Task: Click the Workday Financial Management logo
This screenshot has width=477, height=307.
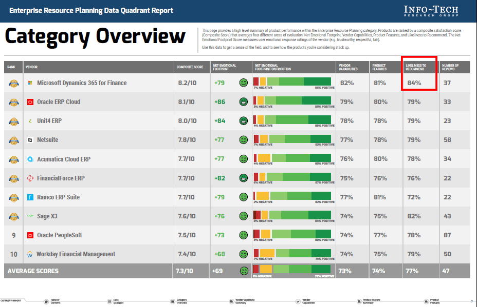Action: coord(29,254)
